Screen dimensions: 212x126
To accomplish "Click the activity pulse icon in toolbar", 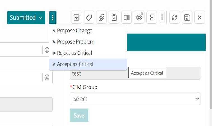I will [x=76, y=18].
